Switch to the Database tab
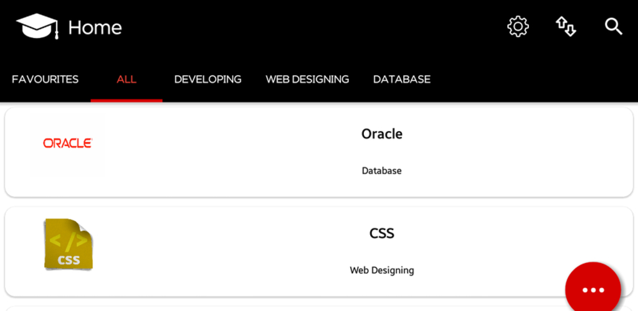The height and width of the screenshot is (311, 638). pos(402,79)
